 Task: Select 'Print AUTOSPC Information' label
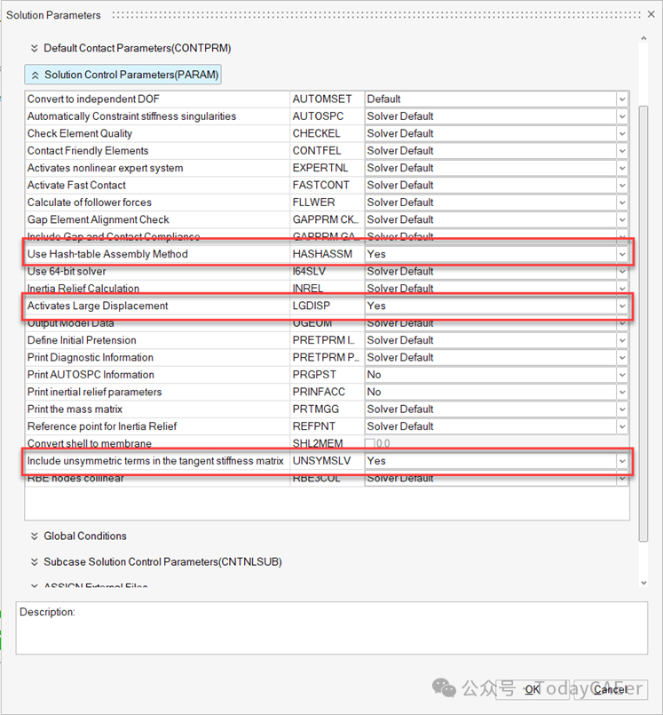click(x=91, y=375)
